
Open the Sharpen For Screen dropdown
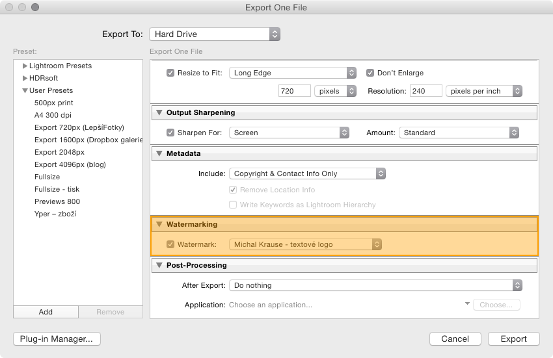click(x=290, y=133)
